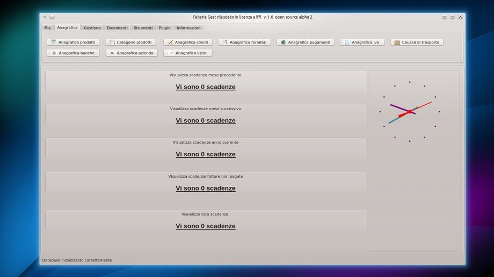Open the Strumenti tab

click(143, 28)
